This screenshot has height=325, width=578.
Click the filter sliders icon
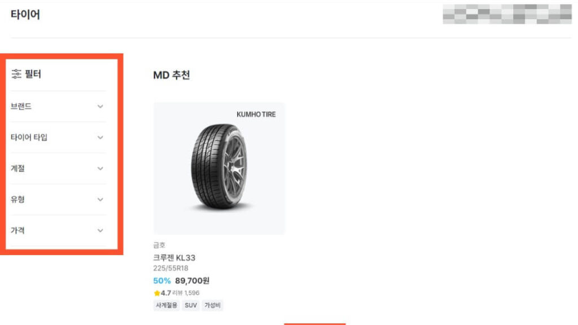(16, 74)
